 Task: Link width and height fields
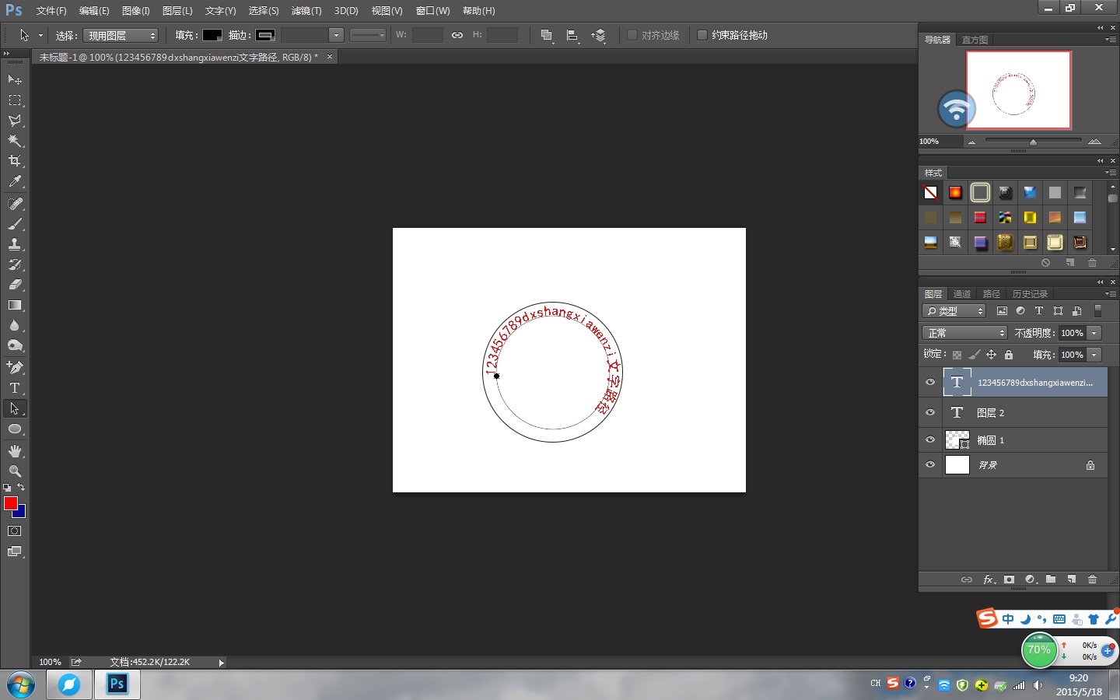coord(457,35)
